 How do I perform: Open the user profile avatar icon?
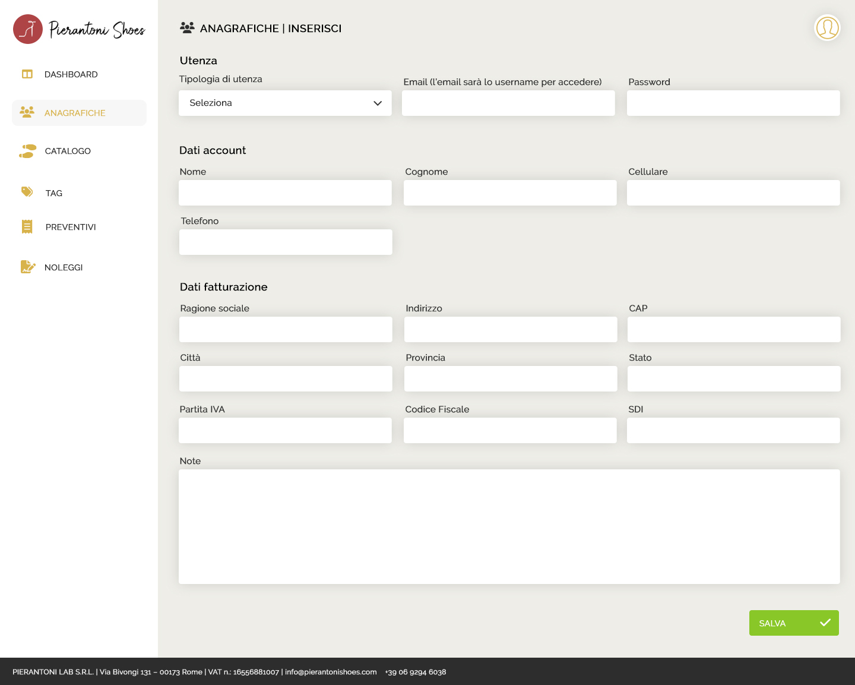[x=826, y=28]
